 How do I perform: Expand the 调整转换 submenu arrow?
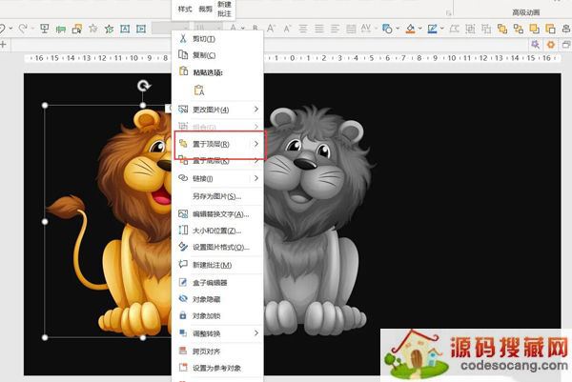255,333
